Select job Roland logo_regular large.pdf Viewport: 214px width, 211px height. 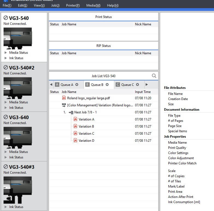104,98
